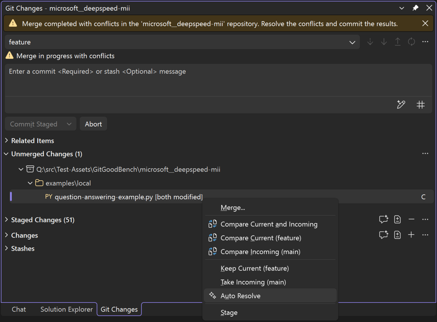Click Staged Changes Copilot chat icon
The height and width of the screenshot is (322, 437).
tap(383, 219)
